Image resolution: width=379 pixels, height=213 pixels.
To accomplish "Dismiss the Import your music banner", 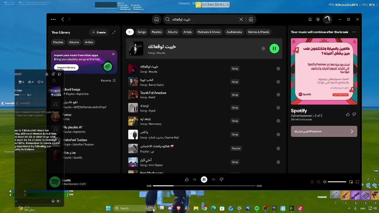I will tap(113, 54).
